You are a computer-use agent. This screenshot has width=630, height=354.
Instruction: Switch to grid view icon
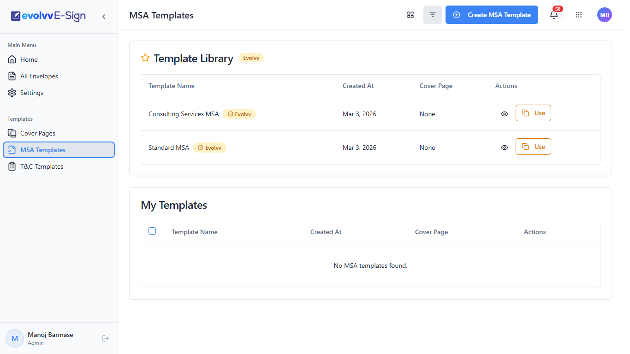click(x=410, y=15)
